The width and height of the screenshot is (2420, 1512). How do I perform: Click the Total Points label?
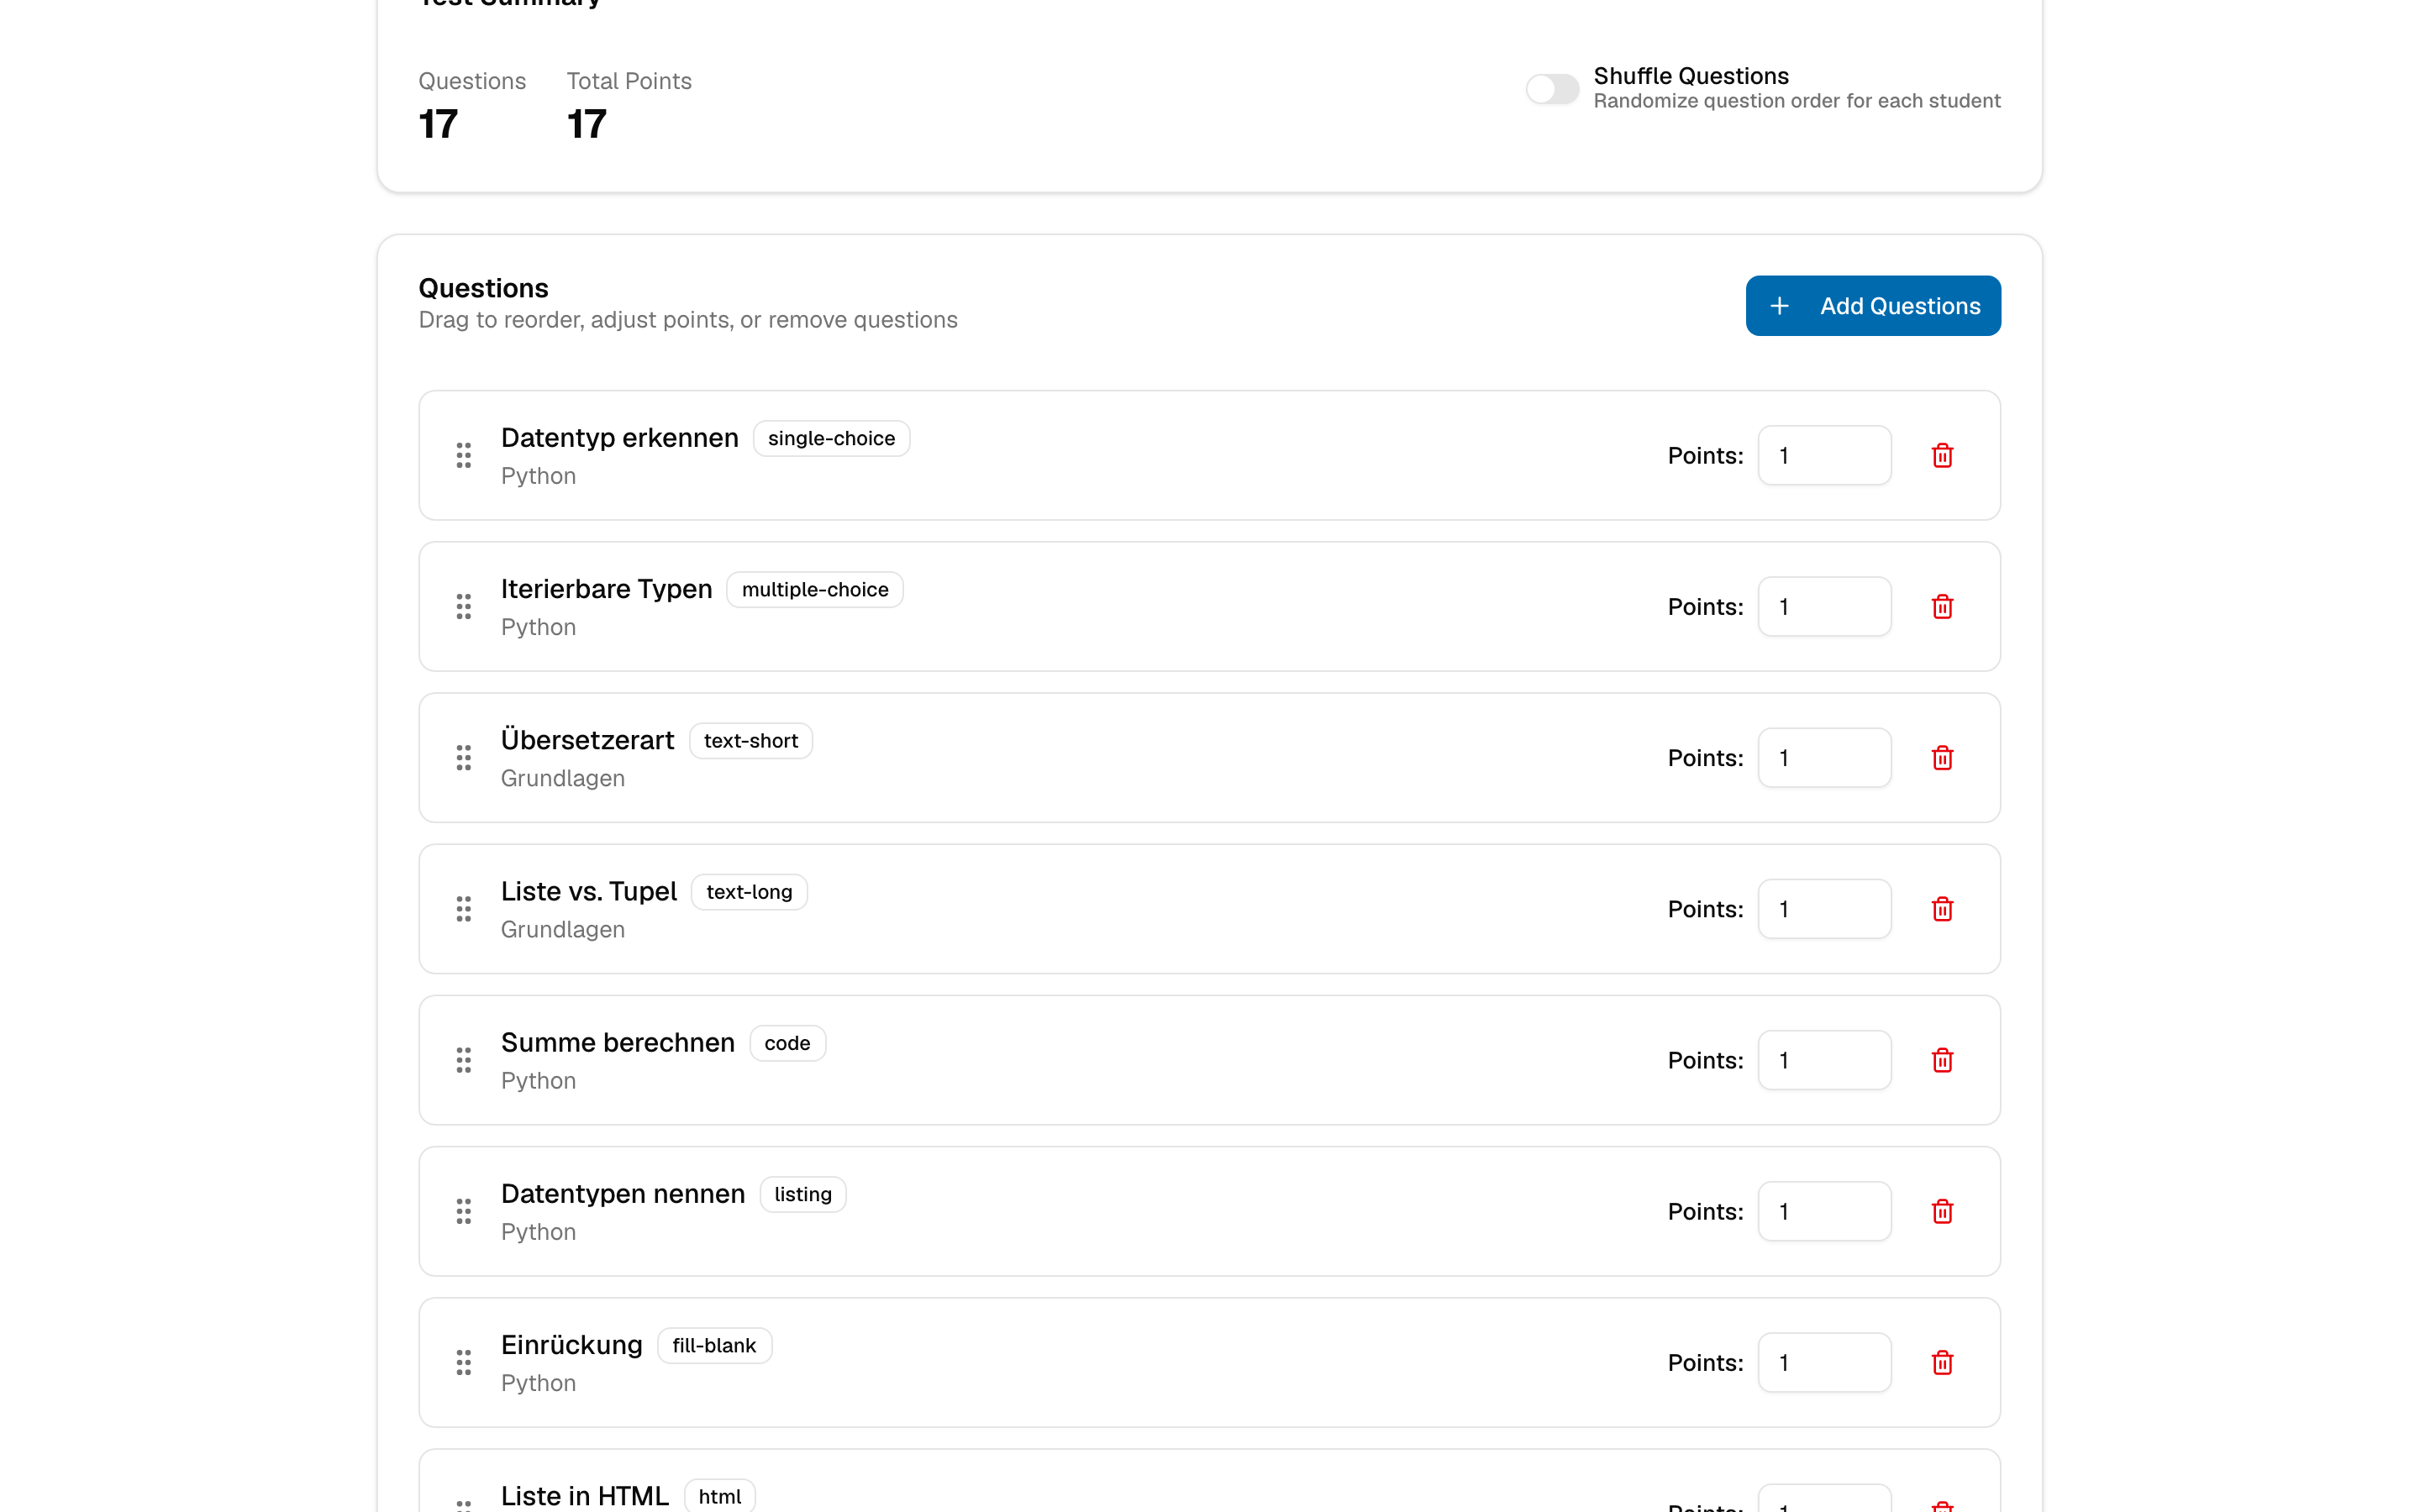(629, 81)
